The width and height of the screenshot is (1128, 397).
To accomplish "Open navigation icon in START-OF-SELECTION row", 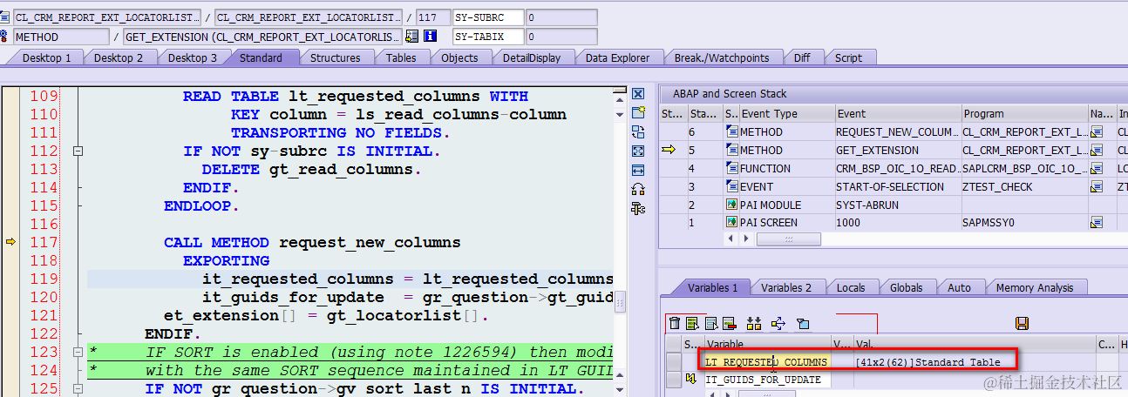I will [x=1097, y=186].
